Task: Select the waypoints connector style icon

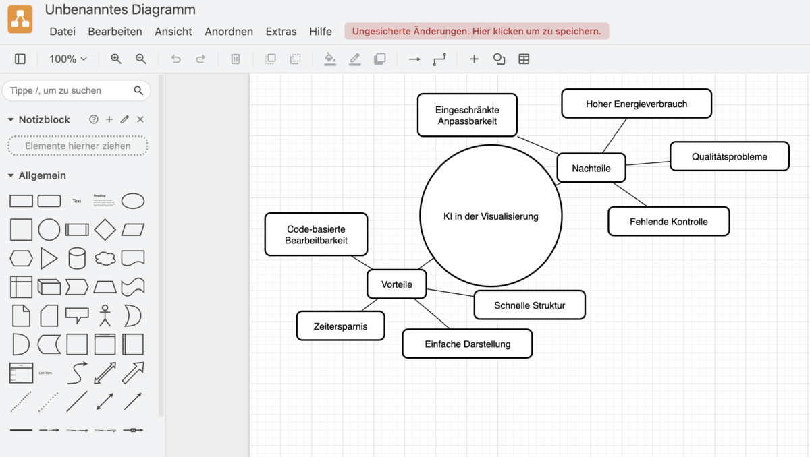Action: pyautogui.click(x=439, y=59)
